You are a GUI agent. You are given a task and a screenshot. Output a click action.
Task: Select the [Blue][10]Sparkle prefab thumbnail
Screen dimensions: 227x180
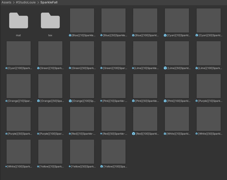[x=82, y=20]
